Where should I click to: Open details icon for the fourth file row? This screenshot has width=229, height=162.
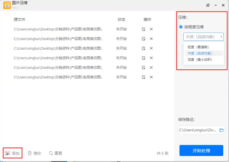click(x=143, y=58)
